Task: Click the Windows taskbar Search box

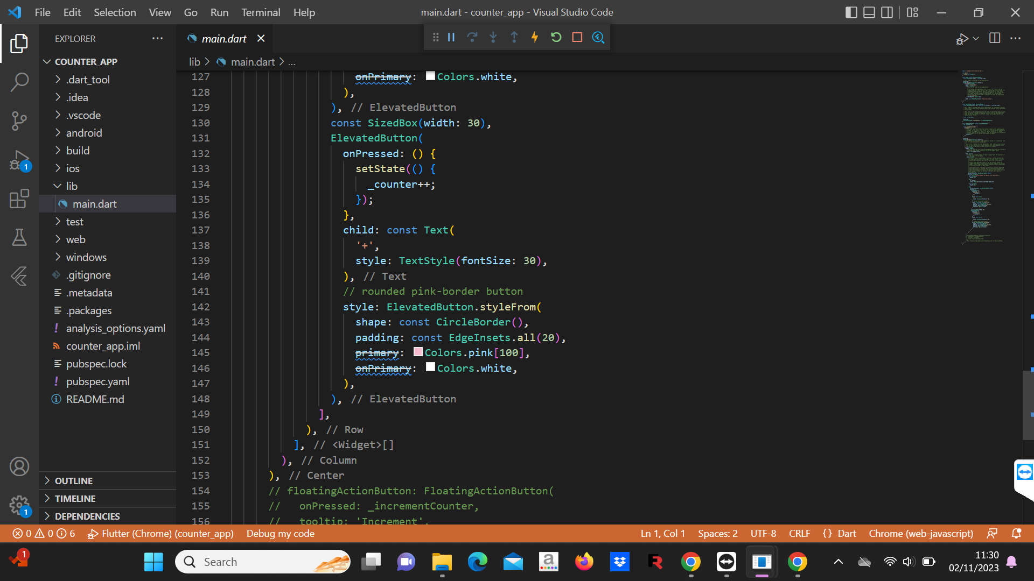Action: point(263,562)
